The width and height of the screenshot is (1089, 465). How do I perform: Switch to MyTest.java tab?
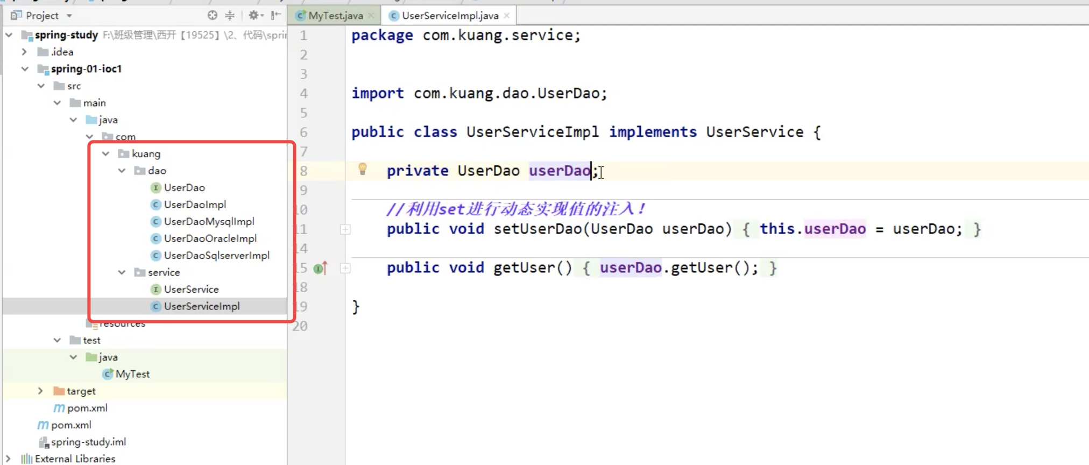(x=336, y=16)
